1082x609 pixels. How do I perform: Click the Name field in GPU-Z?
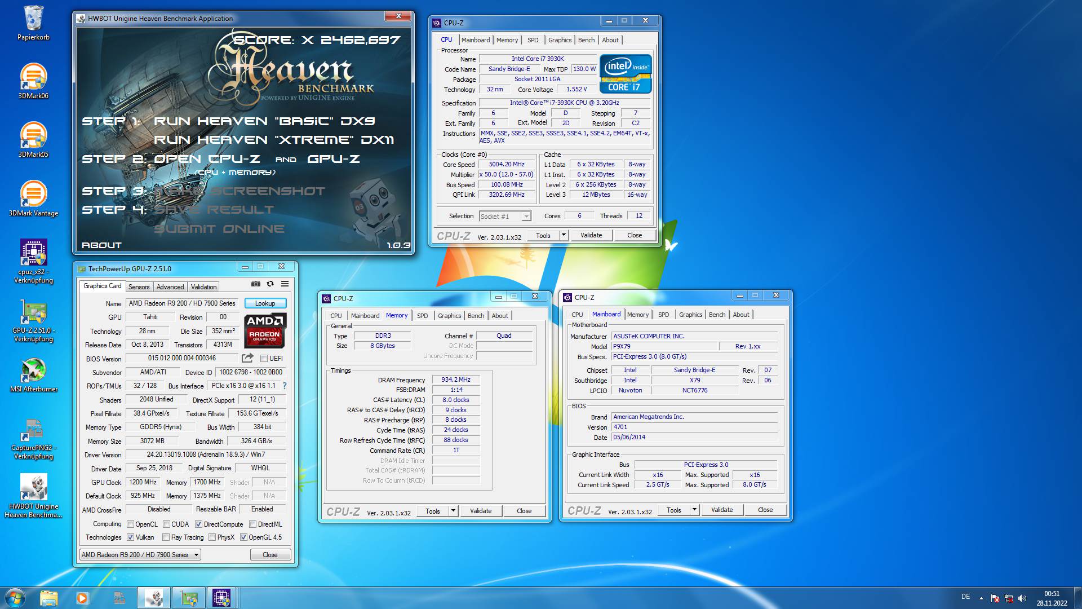[182, 303]
